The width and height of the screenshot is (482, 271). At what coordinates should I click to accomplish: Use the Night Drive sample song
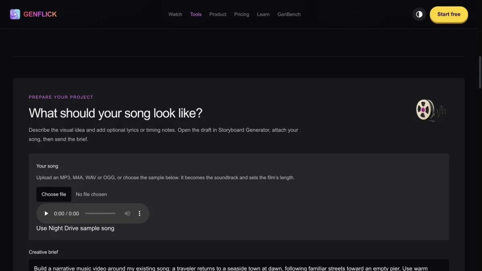75,228
